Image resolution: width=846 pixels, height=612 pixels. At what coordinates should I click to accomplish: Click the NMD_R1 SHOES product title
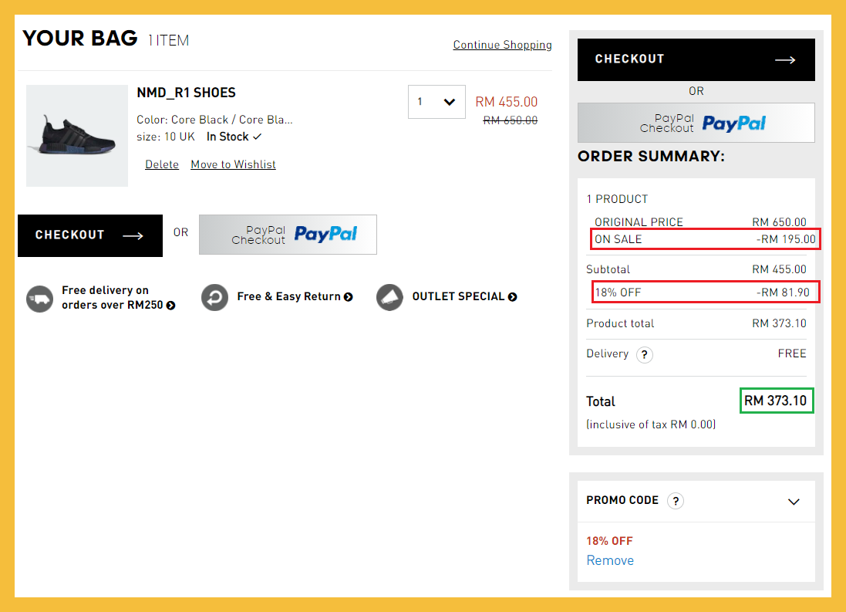(186, 93)
